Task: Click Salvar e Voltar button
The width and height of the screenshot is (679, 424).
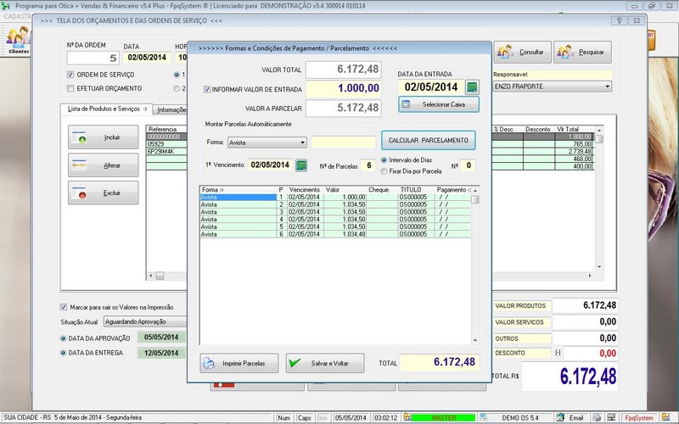Action: [324, 363]
